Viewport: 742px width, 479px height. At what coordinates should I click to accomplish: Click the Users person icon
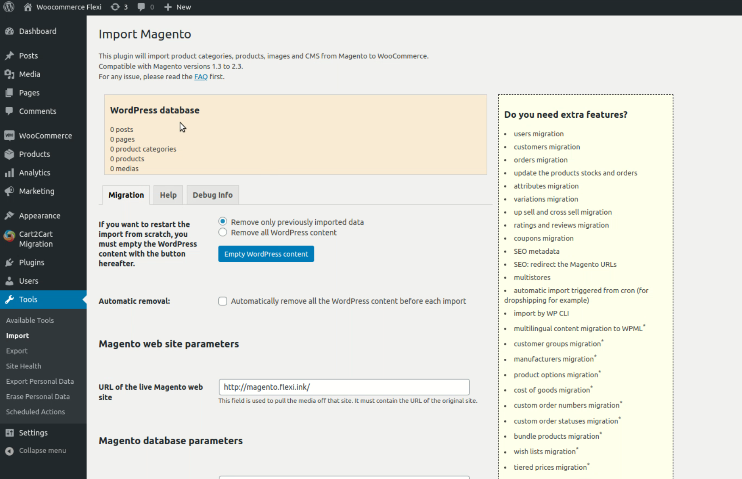9,281
